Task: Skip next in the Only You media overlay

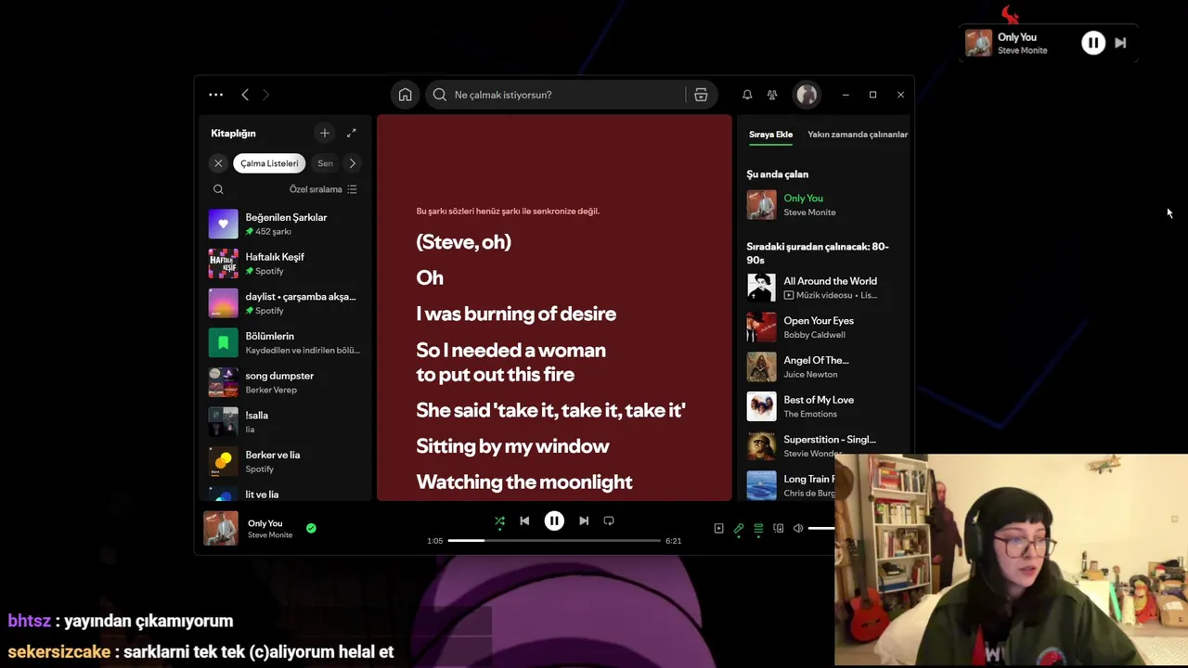Action: pyautogui.click(x=1120, y=43)
